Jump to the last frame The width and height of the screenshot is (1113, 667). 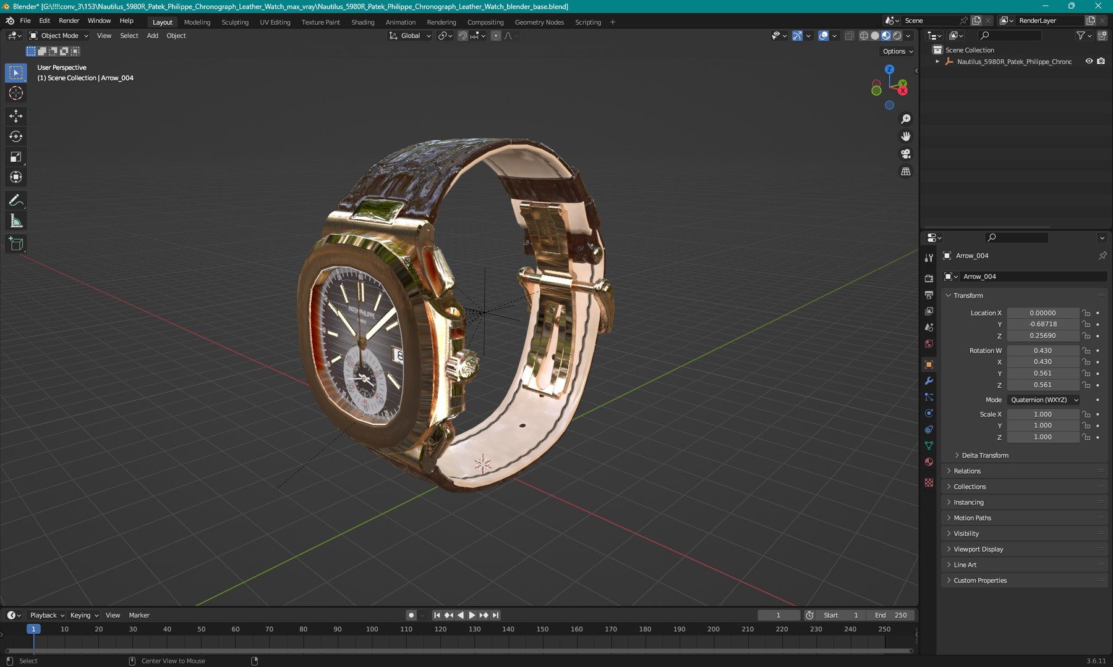point(495,615)
